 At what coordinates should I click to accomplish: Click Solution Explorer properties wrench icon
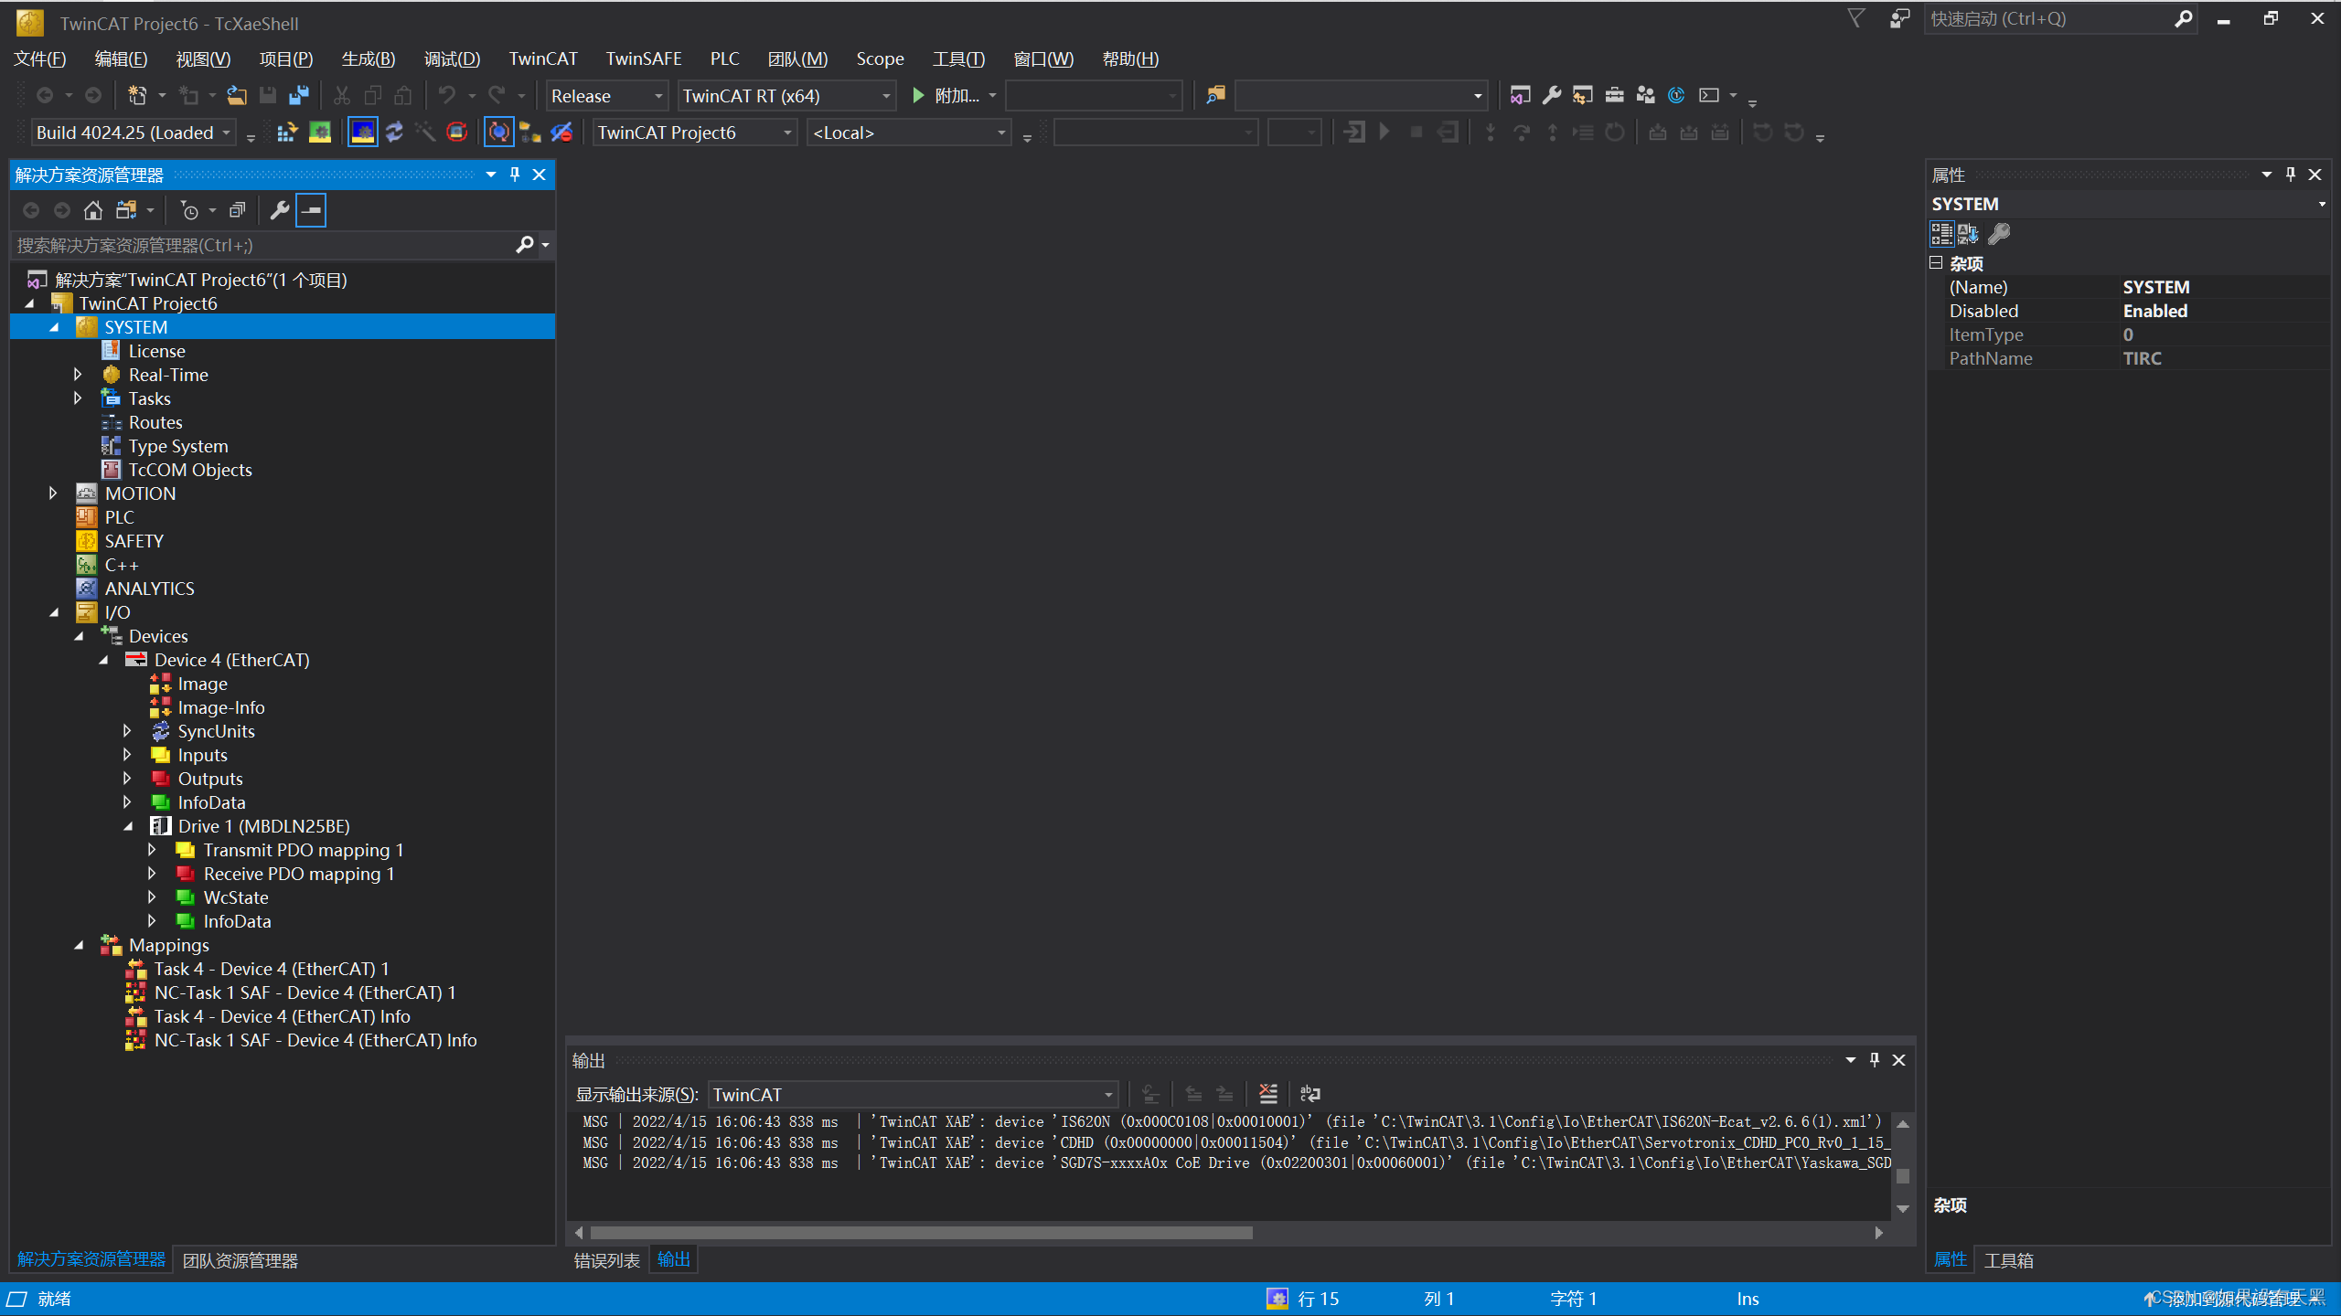(x=280, y=211)
